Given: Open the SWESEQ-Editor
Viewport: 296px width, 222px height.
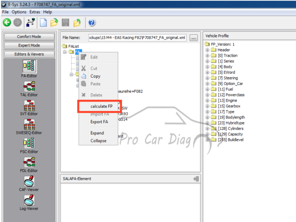Looking at the screenshot, I should point(29,127).
